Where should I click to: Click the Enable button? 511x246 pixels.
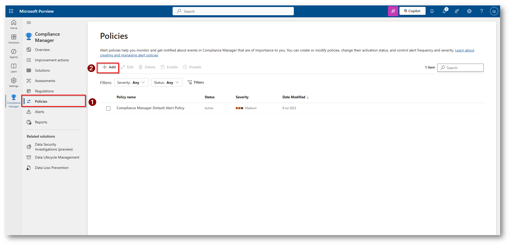pyautogui.click(x=169, y=67)
